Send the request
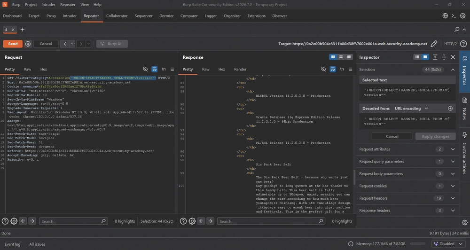Image resolution: width=470 pixels, height=250 pixels. pos(13,44)
